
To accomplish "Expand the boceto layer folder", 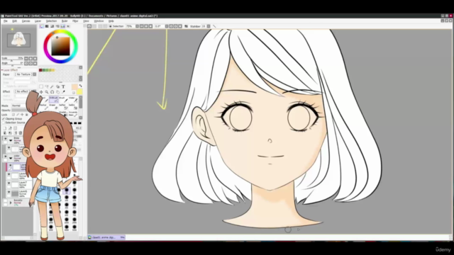I will 11,203.
